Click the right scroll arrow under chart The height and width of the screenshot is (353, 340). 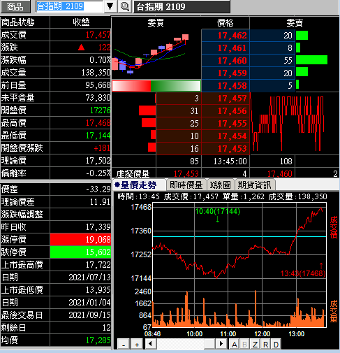[x=221, y=344]
